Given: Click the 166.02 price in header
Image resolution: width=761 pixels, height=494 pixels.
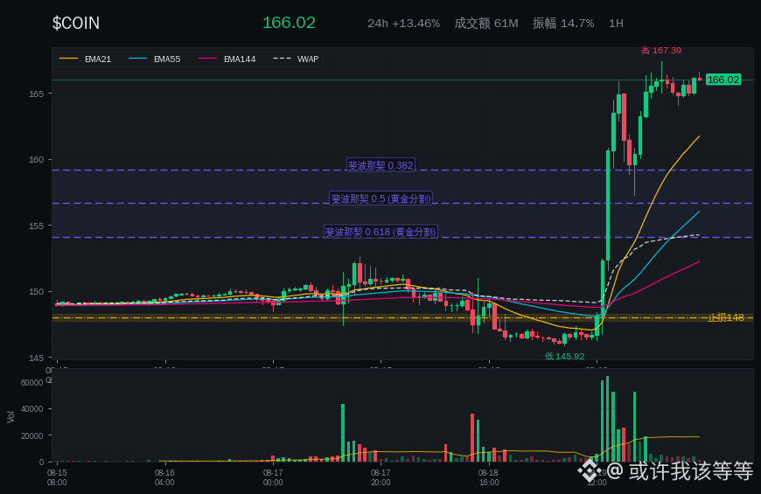Looking at the screenshot, I should pyautogui.click(x=289, y=23).
